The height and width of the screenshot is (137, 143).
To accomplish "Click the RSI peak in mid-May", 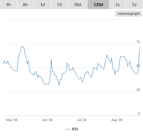I will click(x=22, y=46).
